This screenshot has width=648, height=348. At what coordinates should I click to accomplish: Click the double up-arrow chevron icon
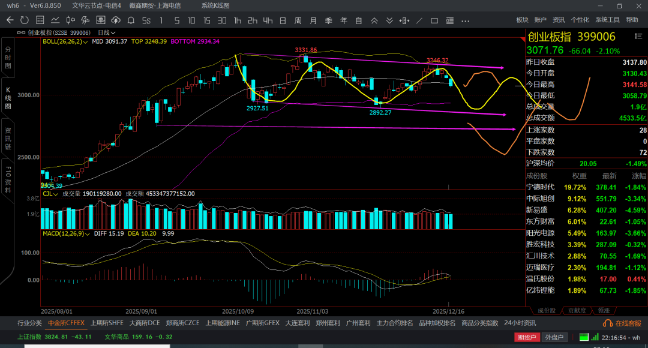click(x=374, y=20)
